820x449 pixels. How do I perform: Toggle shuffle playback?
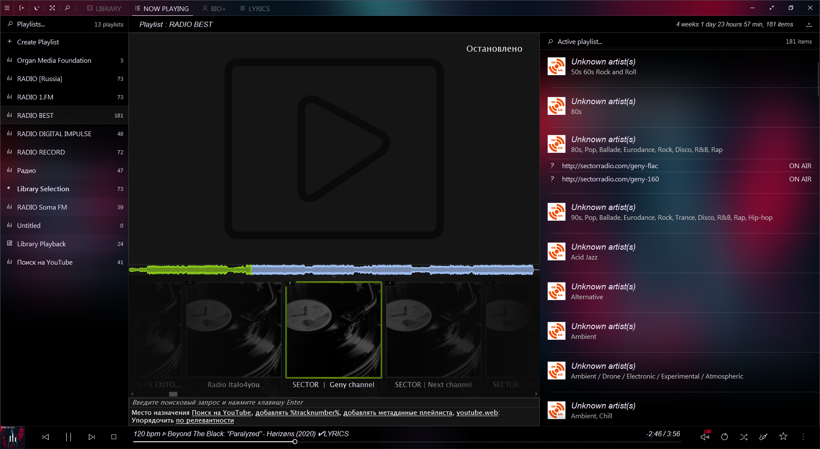click(x=744, y=437)
